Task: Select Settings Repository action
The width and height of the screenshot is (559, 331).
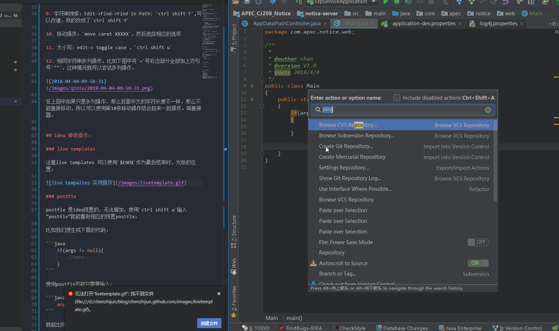Action: [401, 168]
